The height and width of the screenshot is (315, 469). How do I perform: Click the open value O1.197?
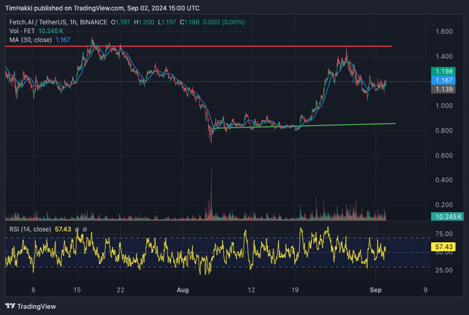(120, 22)
